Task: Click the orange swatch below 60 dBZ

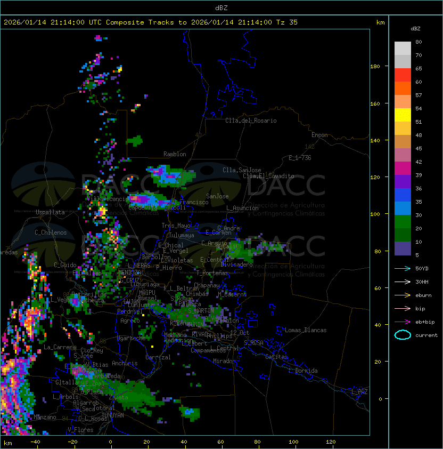Action: [x=403, y=88]
